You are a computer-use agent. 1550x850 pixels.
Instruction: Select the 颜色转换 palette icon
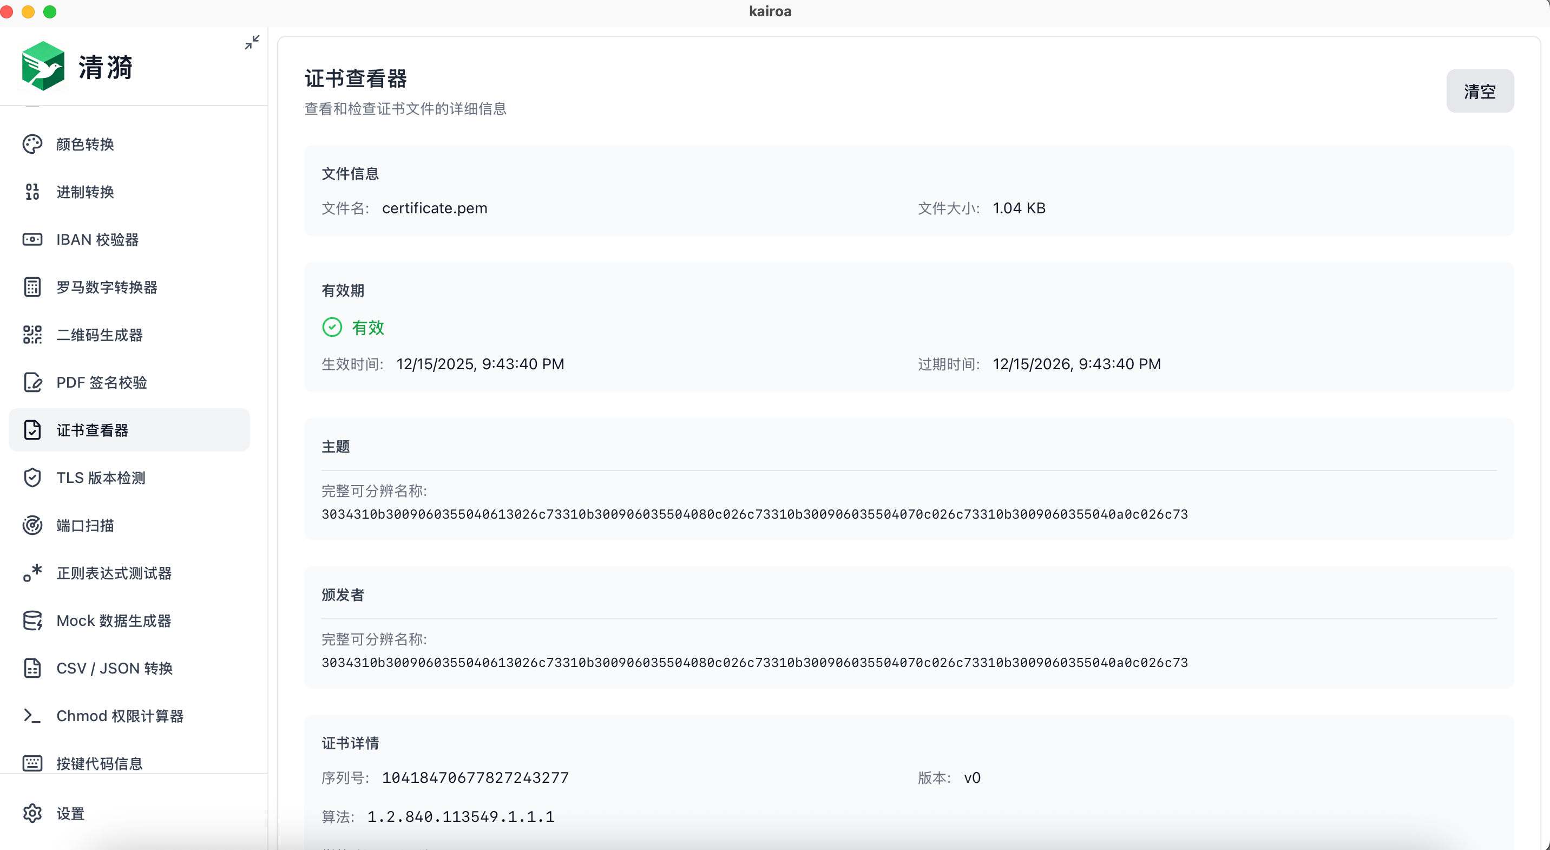point(32,144)
